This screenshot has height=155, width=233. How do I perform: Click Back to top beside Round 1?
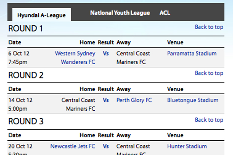pyautogui.click(x=209, y=27)
